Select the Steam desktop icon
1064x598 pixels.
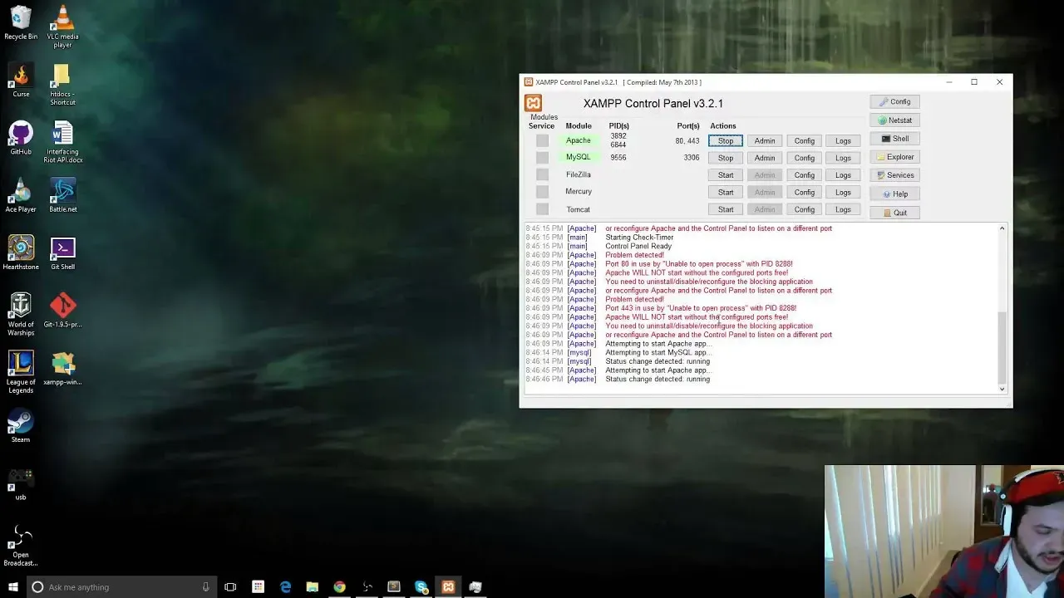[x=21, y=424]
